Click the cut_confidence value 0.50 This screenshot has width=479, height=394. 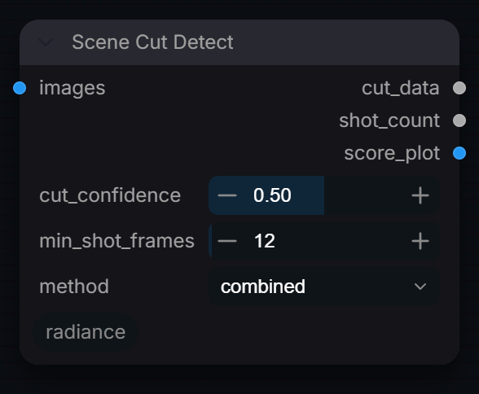tap(272, 195)
